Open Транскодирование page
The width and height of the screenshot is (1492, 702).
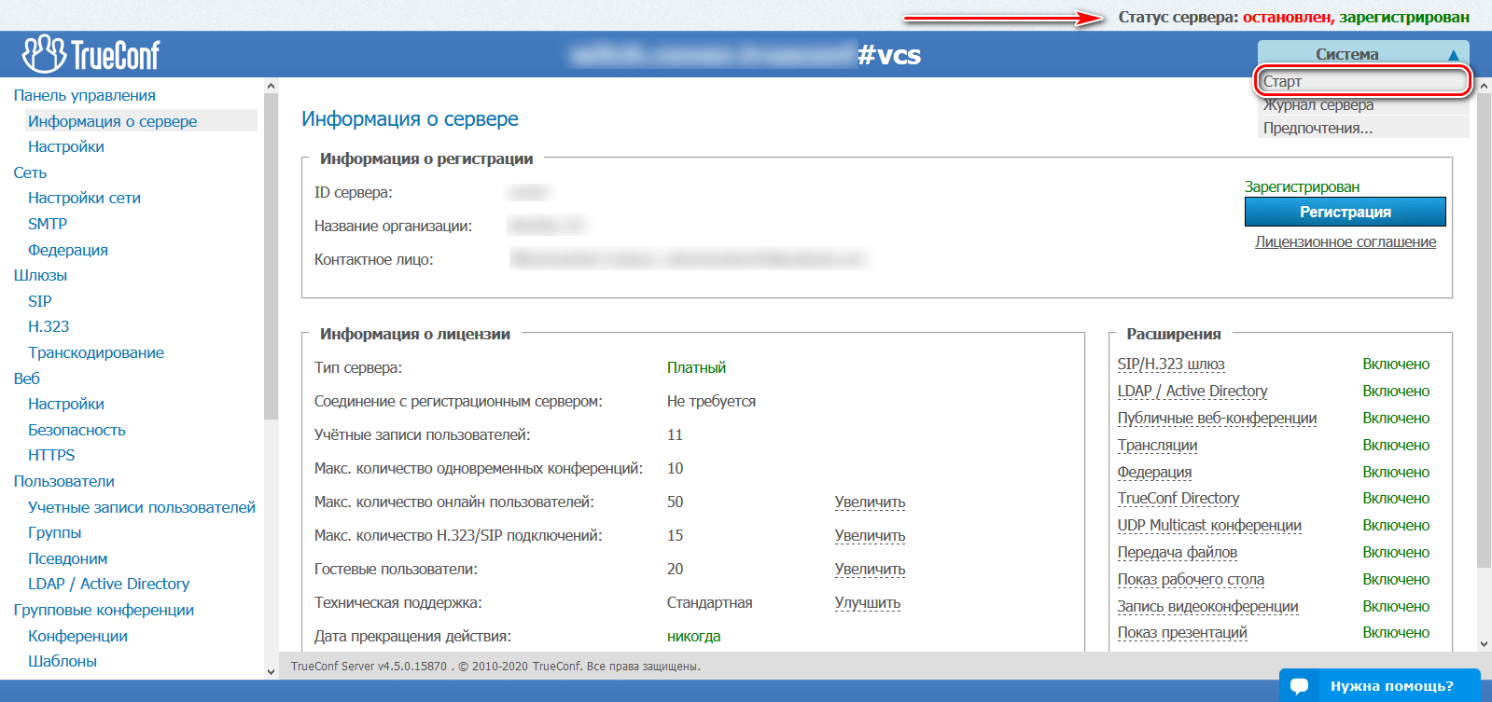(x=96, y=352)
